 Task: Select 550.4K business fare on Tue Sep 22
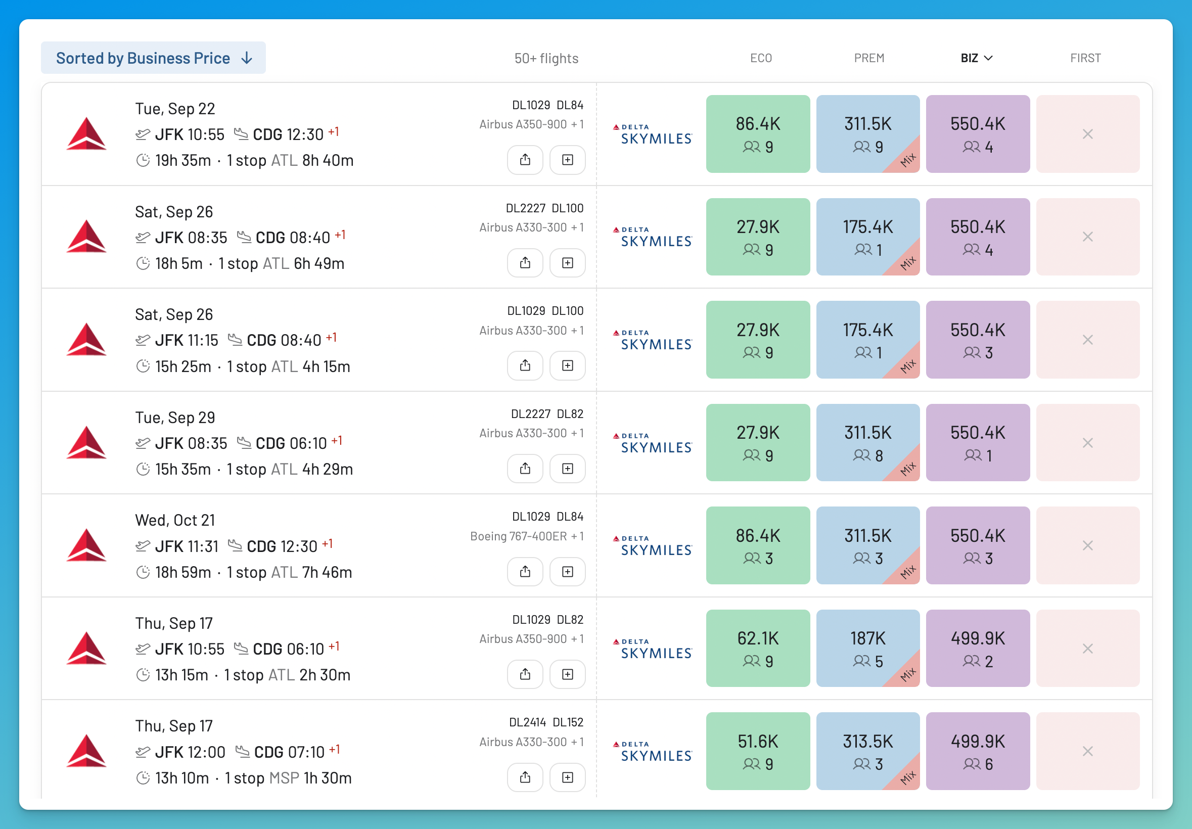click(978, 134)
